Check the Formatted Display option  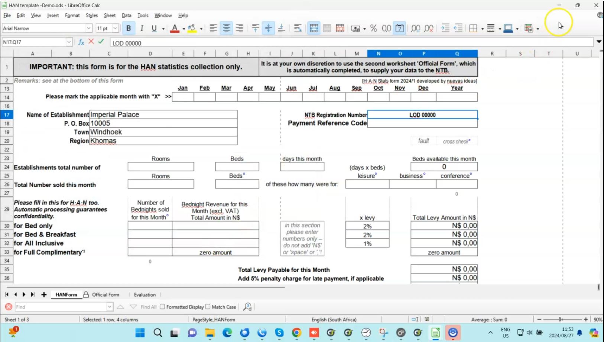(162, 307)
